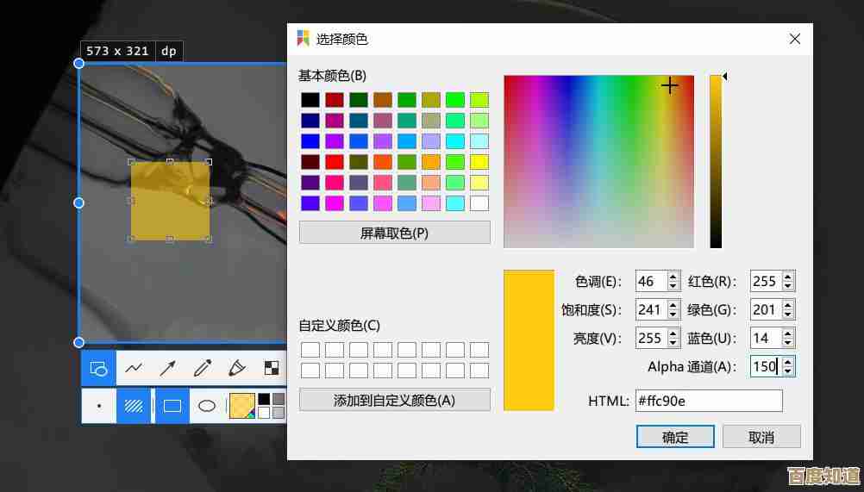
Task: Click the 屏幕取色(P) screen color picker button
Action: point(394,233)
